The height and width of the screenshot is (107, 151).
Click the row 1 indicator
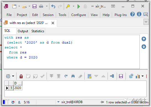tap(11, 88)
